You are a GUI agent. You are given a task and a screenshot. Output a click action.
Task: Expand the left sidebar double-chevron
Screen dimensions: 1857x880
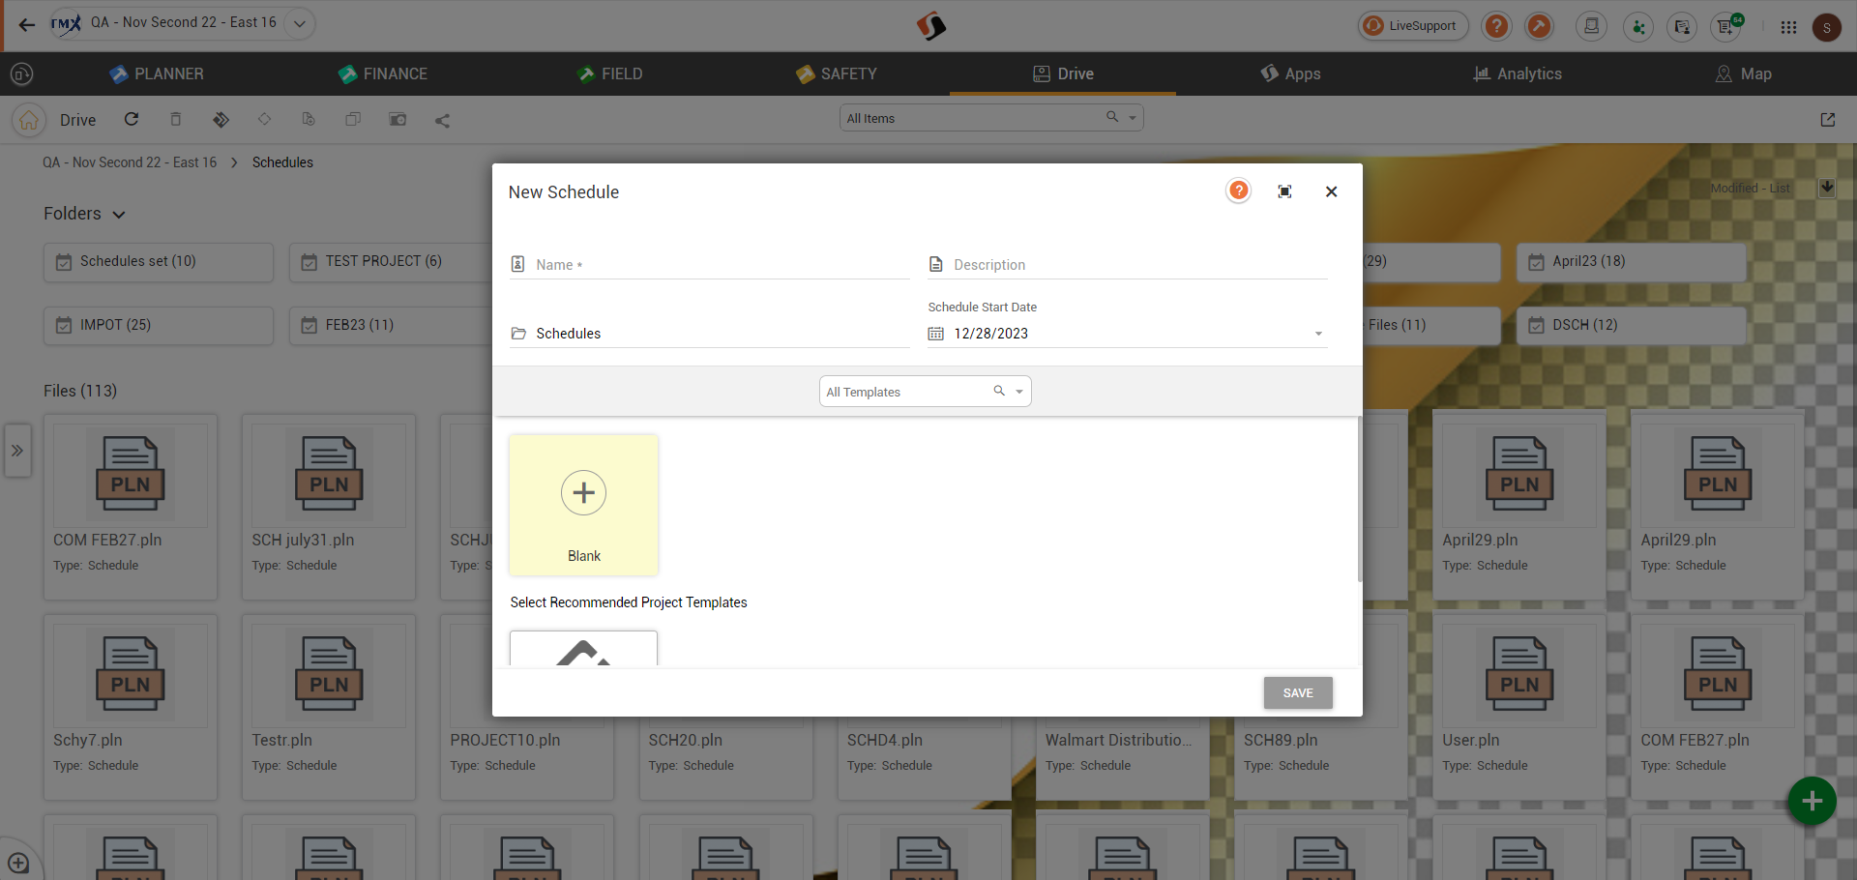(17, 451)
